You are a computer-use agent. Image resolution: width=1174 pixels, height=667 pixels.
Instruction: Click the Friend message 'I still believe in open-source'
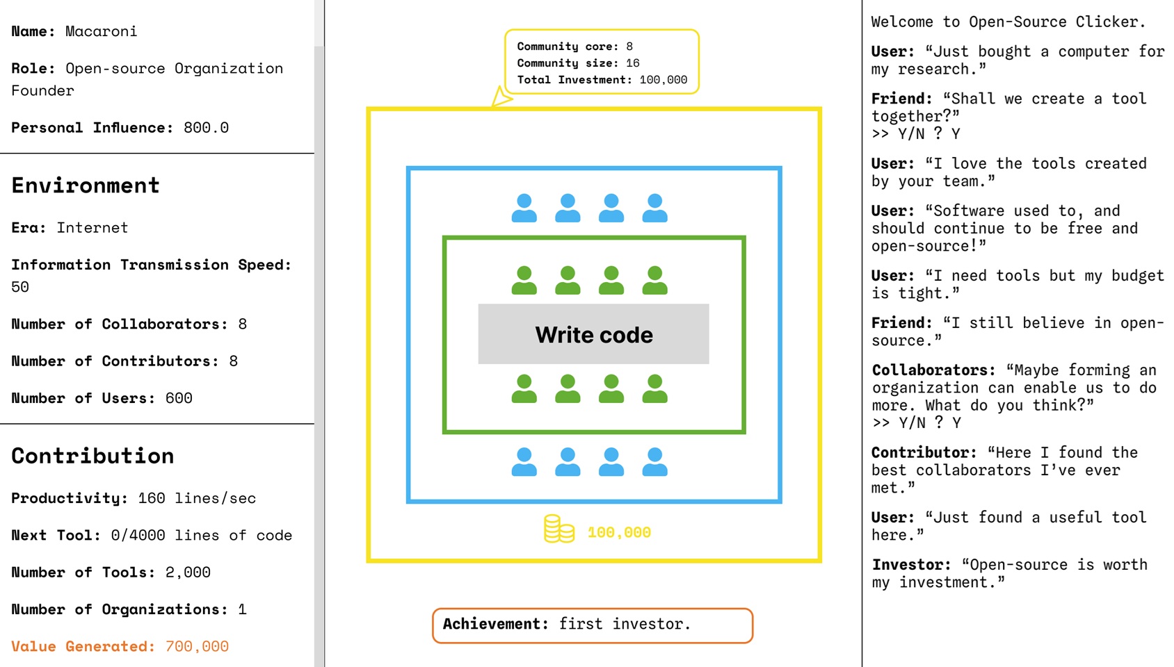pyautogui.click(x=1018, y=331)
